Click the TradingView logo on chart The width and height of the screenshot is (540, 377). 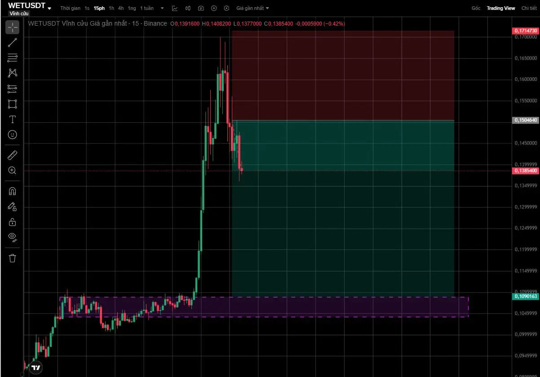click(36, 368)
